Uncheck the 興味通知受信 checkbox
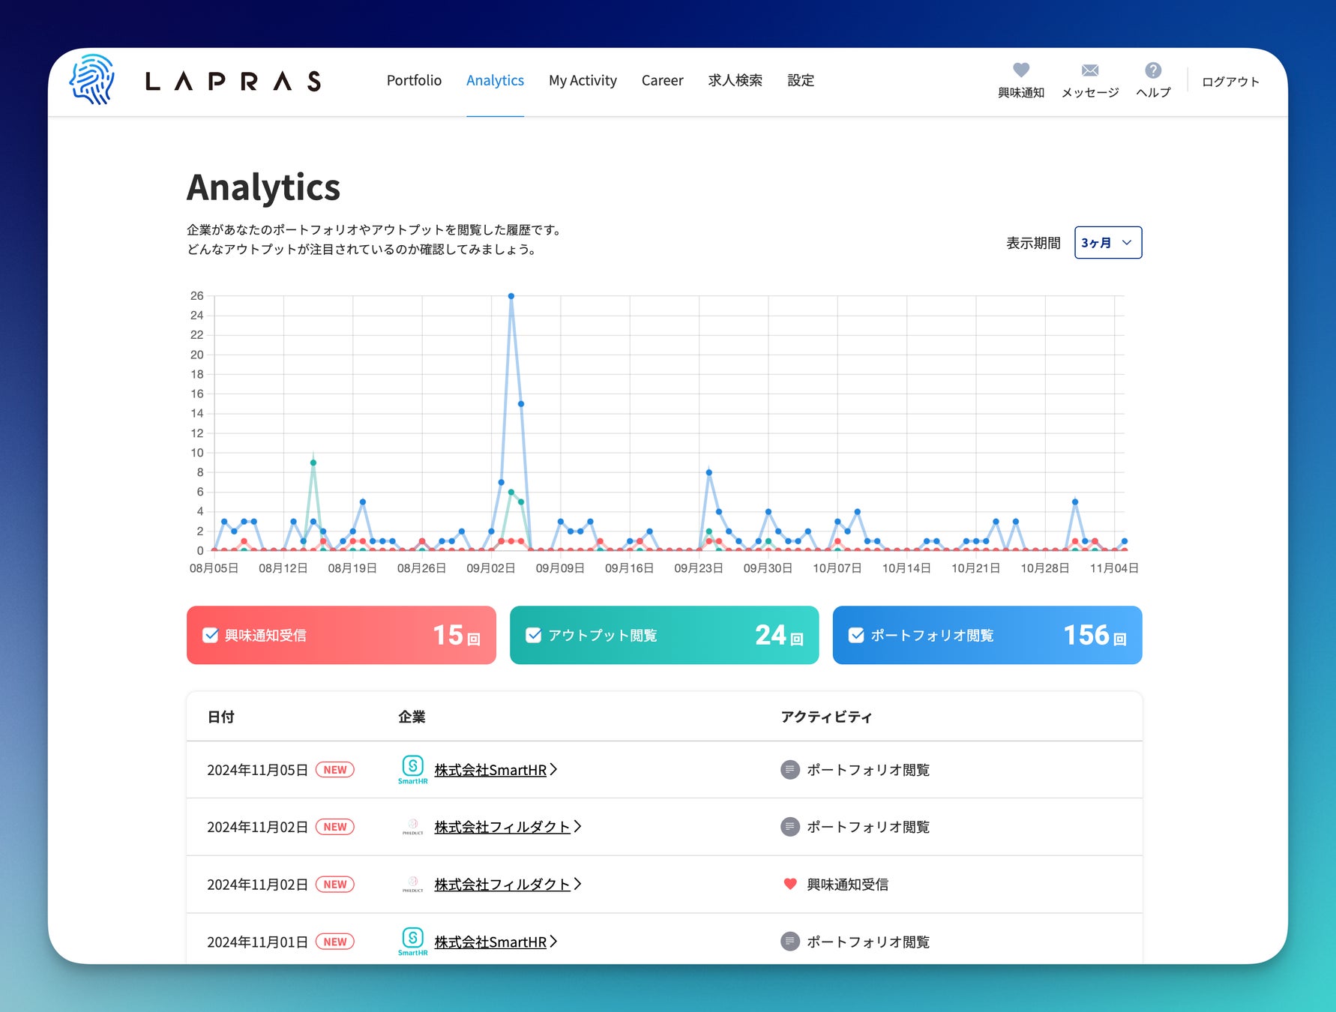Viewport: 1336px width, 1012px height. click(x=211, y=635)
